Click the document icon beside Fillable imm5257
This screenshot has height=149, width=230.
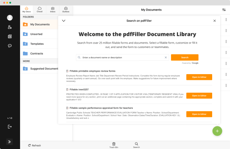tap(67, 89)
